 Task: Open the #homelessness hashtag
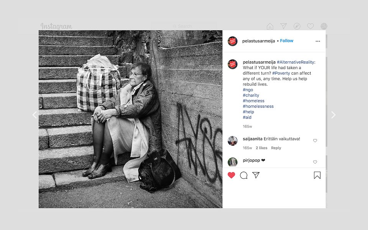tap(258, 106)
